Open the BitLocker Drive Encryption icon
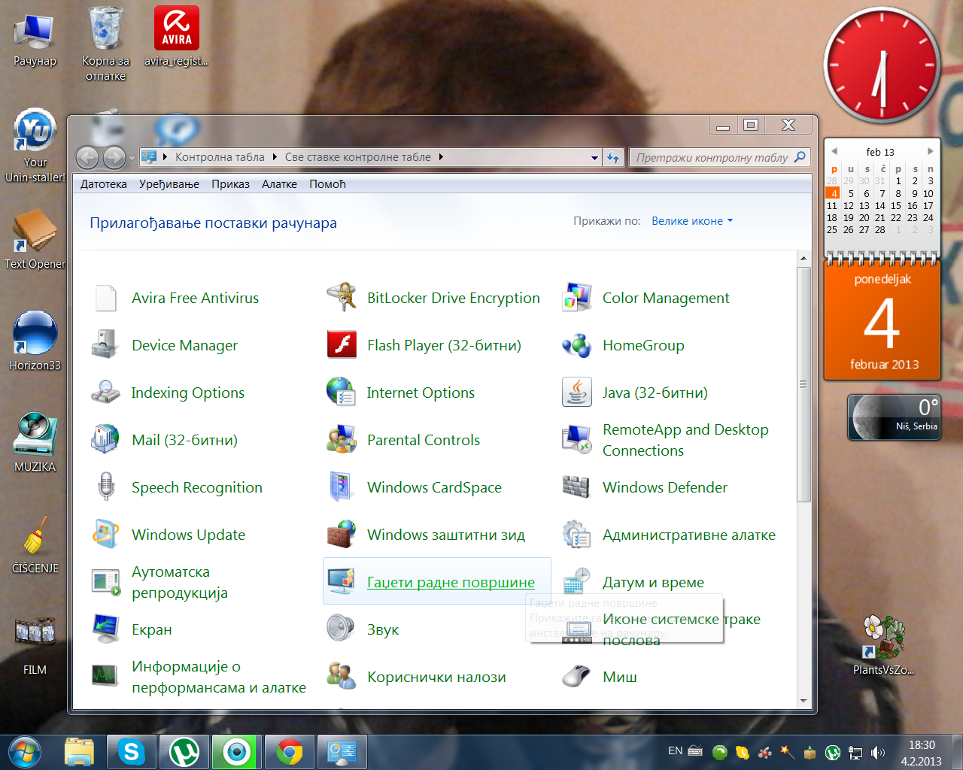Screen dimensions: 963x770 click(x=342, y=298)
